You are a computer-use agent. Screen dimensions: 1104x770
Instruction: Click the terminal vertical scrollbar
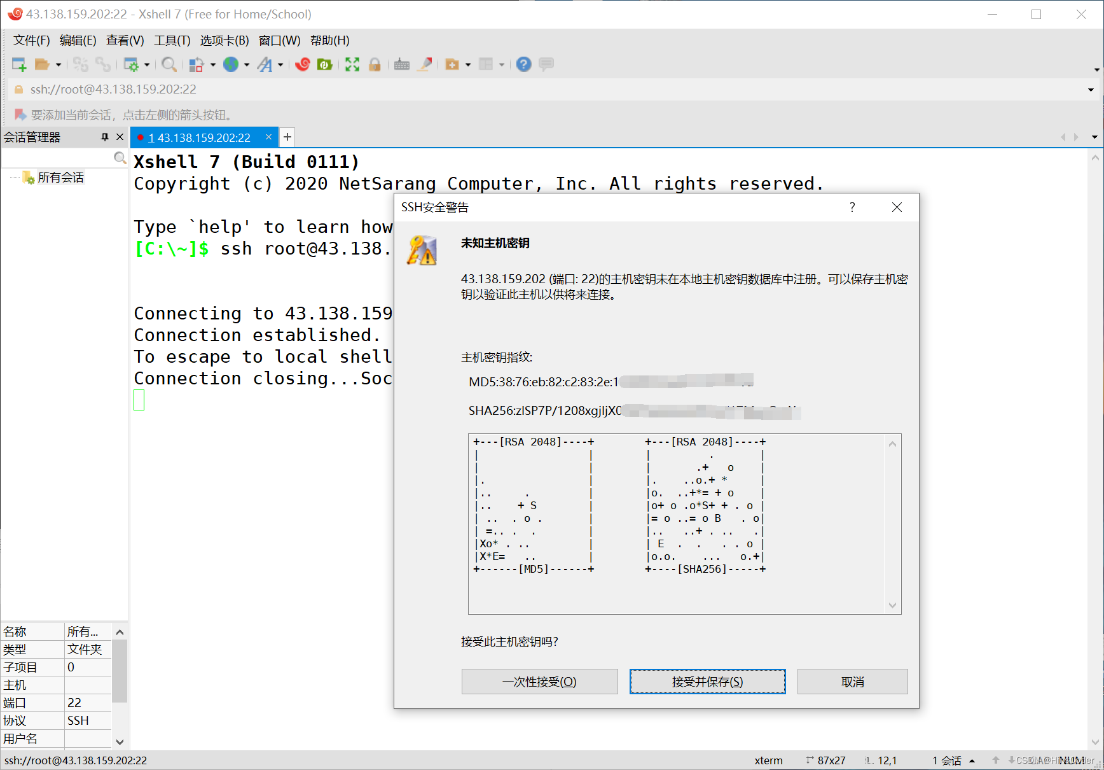pos(1095,449)
